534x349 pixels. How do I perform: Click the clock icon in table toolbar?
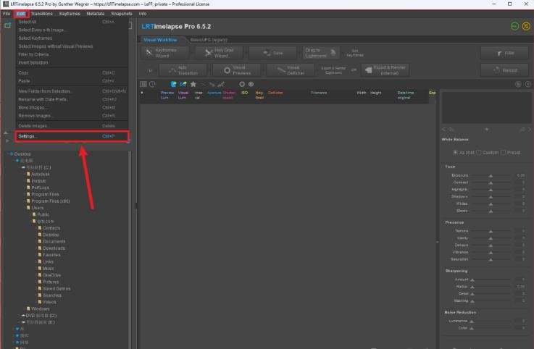tap(152, 84)
